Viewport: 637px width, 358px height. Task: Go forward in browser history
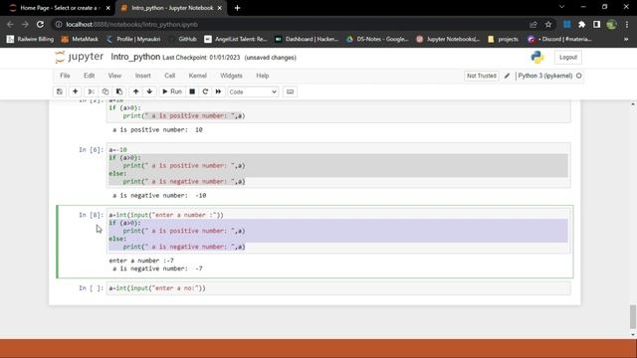pos(25,24)
